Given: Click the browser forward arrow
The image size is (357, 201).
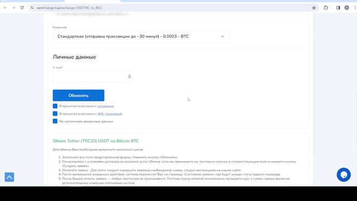Looking at the screenshot, I should coord(13,8).
